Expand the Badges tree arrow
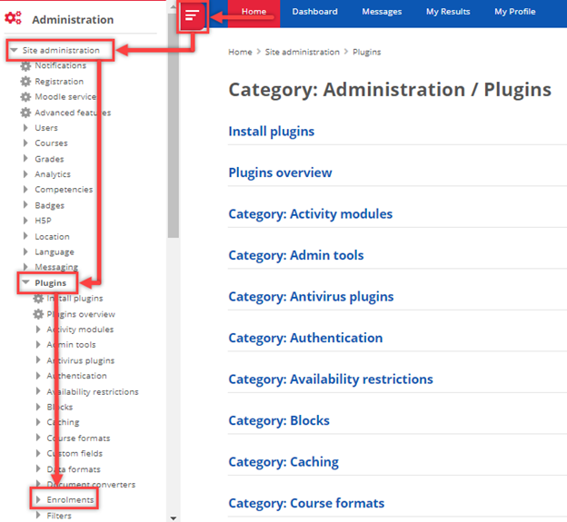Viewport: 567px width, 522px height. (25, 205)
